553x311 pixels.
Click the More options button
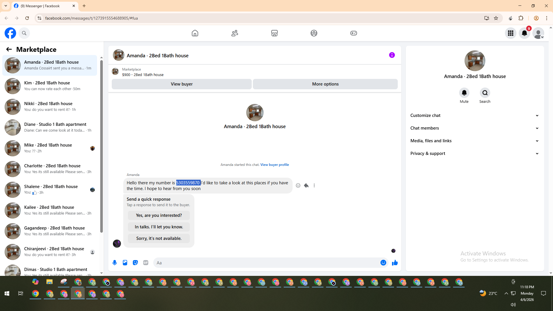click(x=325, y=84)
